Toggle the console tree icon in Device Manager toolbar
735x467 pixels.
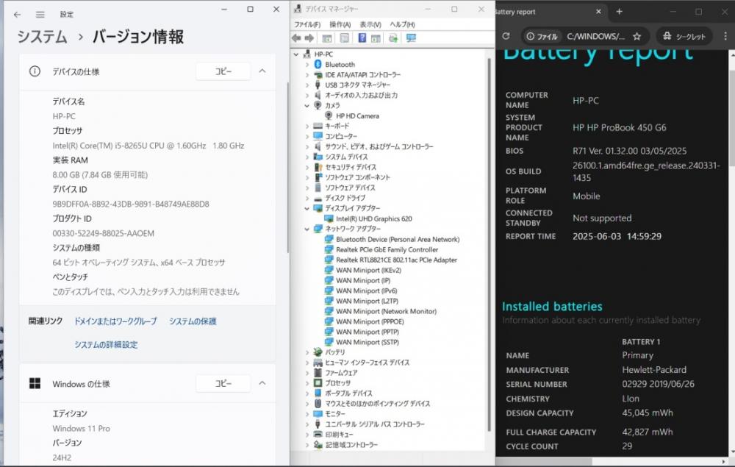pos(327,38)
